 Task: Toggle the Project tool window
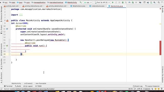tap(1, 29)
